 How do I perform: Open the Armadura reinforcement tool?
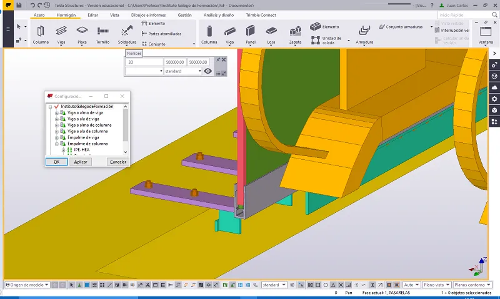tap(364, 35)
